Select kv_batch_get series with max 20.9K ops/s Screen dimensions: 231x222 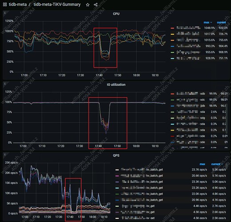coord(142,200)
